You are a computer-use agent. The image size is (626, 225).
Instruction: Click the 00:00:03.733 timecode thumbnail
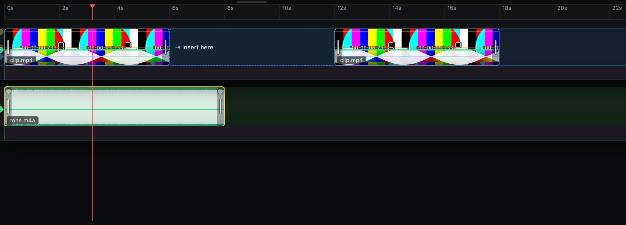tap(106, 48)
